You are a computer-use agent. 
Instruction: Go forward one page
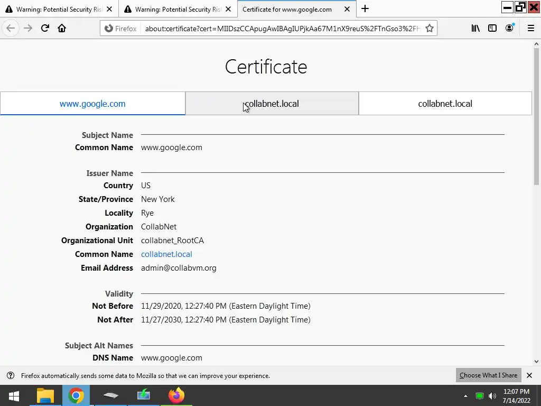click(x=28, y=29)
